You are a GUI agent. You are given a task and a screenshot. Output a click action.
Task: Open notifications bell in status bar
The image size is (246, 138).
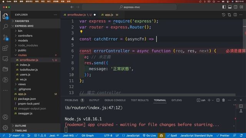pyautogui.click(x=241, y=135)
